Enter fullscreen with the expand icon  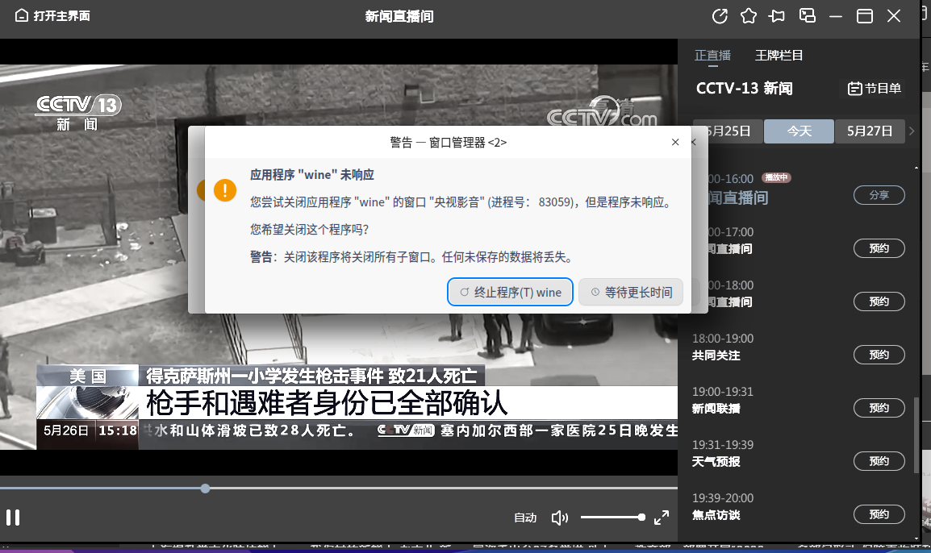pos(662,518)
